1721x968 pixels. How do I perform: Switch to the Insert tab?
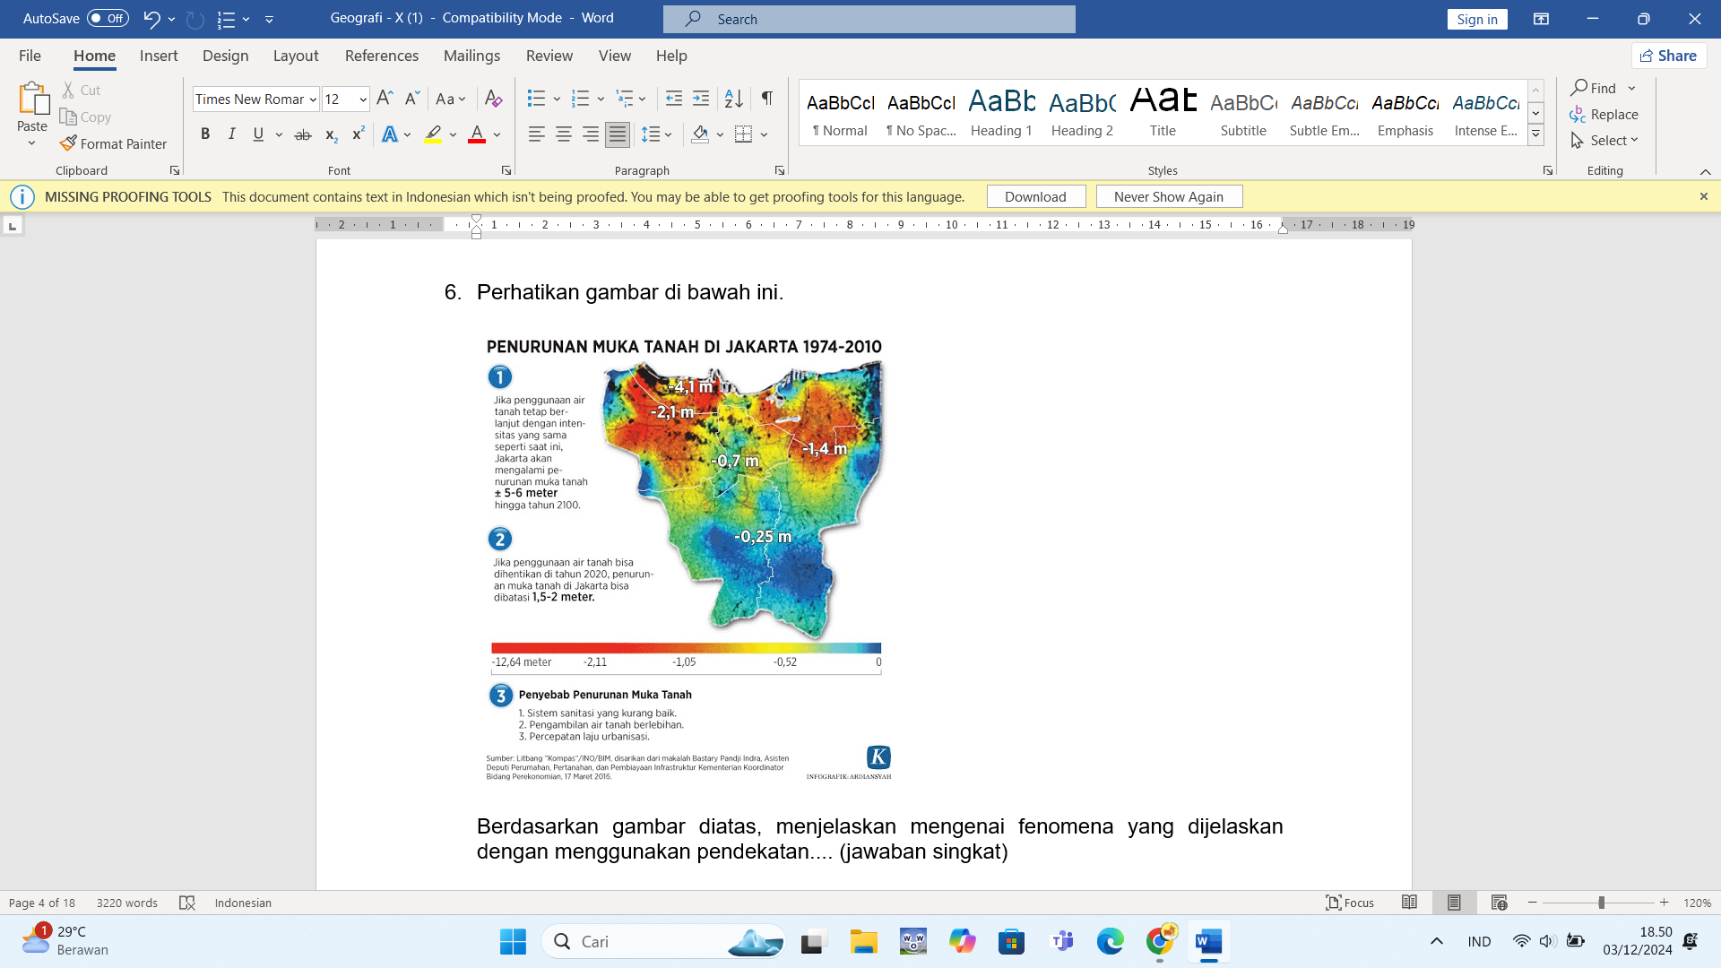159,56
